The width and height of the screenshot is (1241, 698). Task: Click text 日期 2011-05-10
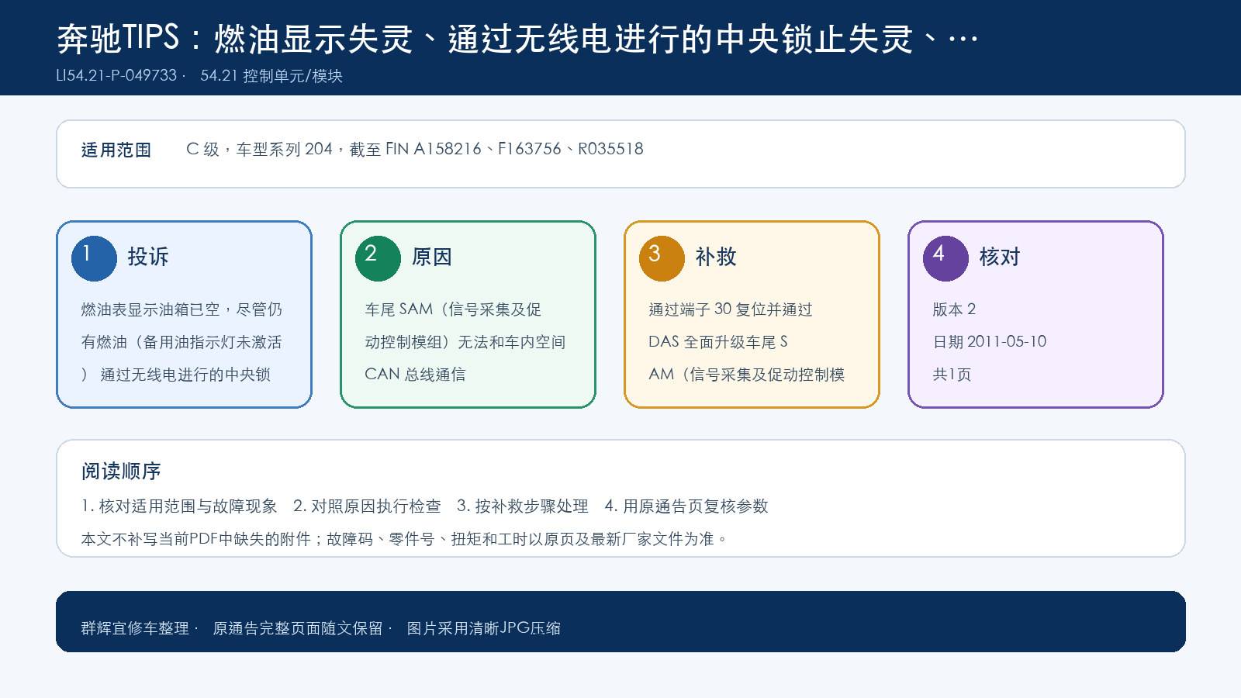click(990, 342)
